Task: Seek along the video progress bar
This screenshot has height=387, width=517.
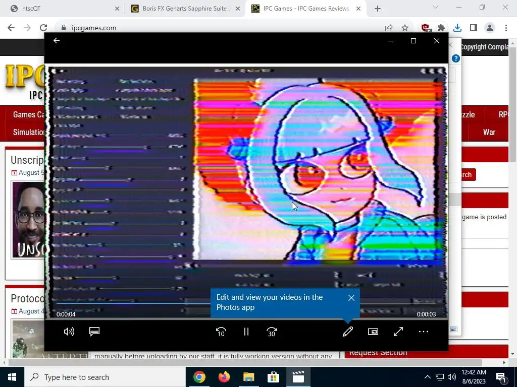Action: 246,303
